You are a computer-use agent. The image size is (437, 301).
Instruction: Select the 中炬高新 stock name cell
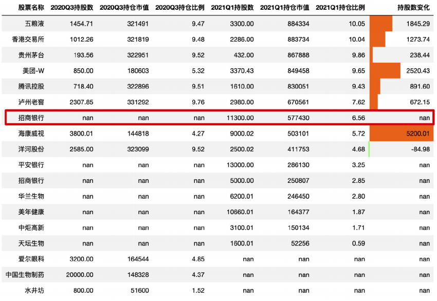31,228
